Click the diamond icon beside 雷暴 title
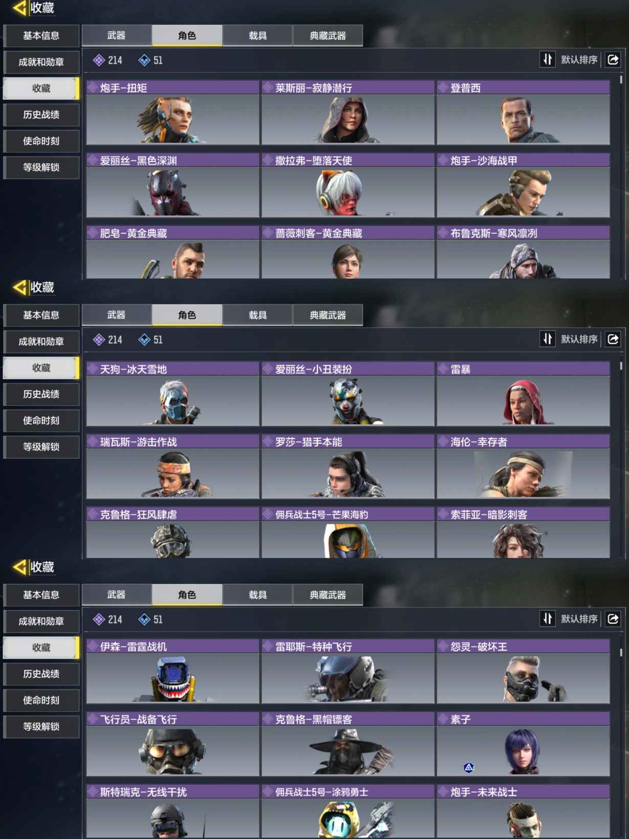629x839 pixels. click(443, 369)
